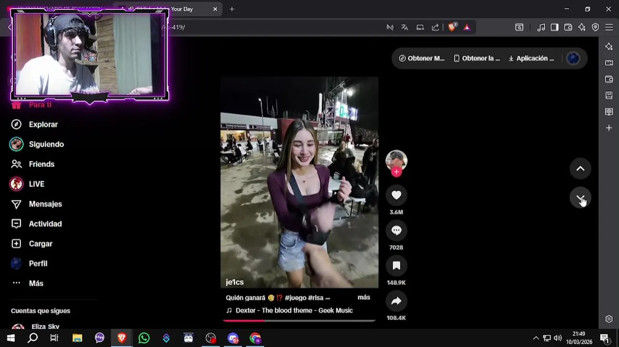Viewport: 619px width, 347px height.
Task: Open comments via speech bubble icon
Action: (x=396, y=230)
